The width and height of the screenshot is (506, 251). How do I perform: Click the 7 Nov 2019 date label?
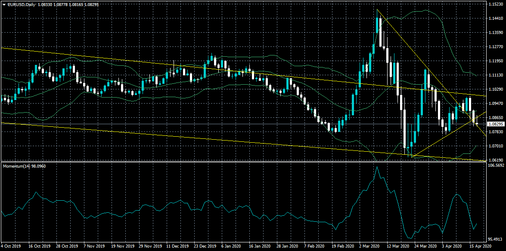[95, 246]
